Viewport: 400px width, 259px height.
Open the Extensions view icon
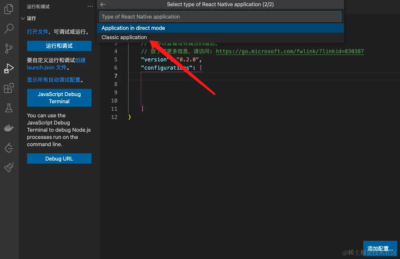coord(9,88)
